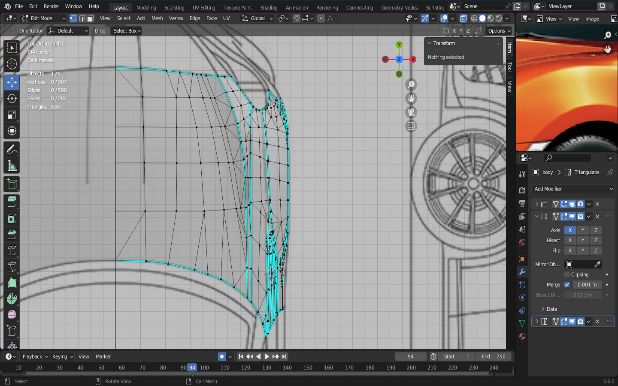Open the Sculpting workspace tab
Image resolution: width=618 pixels, height=386 pixels.
pos(174,8)
